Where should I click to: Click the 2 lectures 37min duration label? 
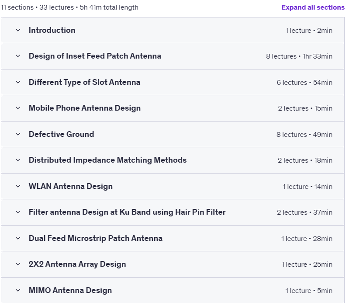pyautogui.click(x=304, y=212)
